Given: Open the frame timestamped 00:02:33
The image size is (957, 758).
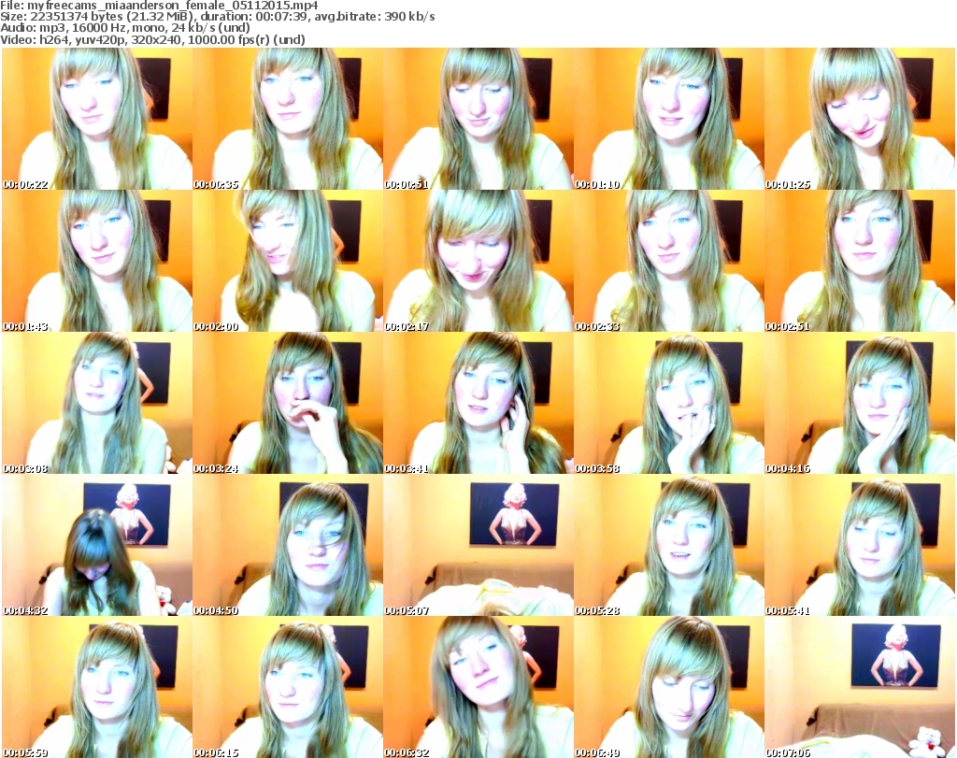Looking at the screenshot, I should coord(669,261).
